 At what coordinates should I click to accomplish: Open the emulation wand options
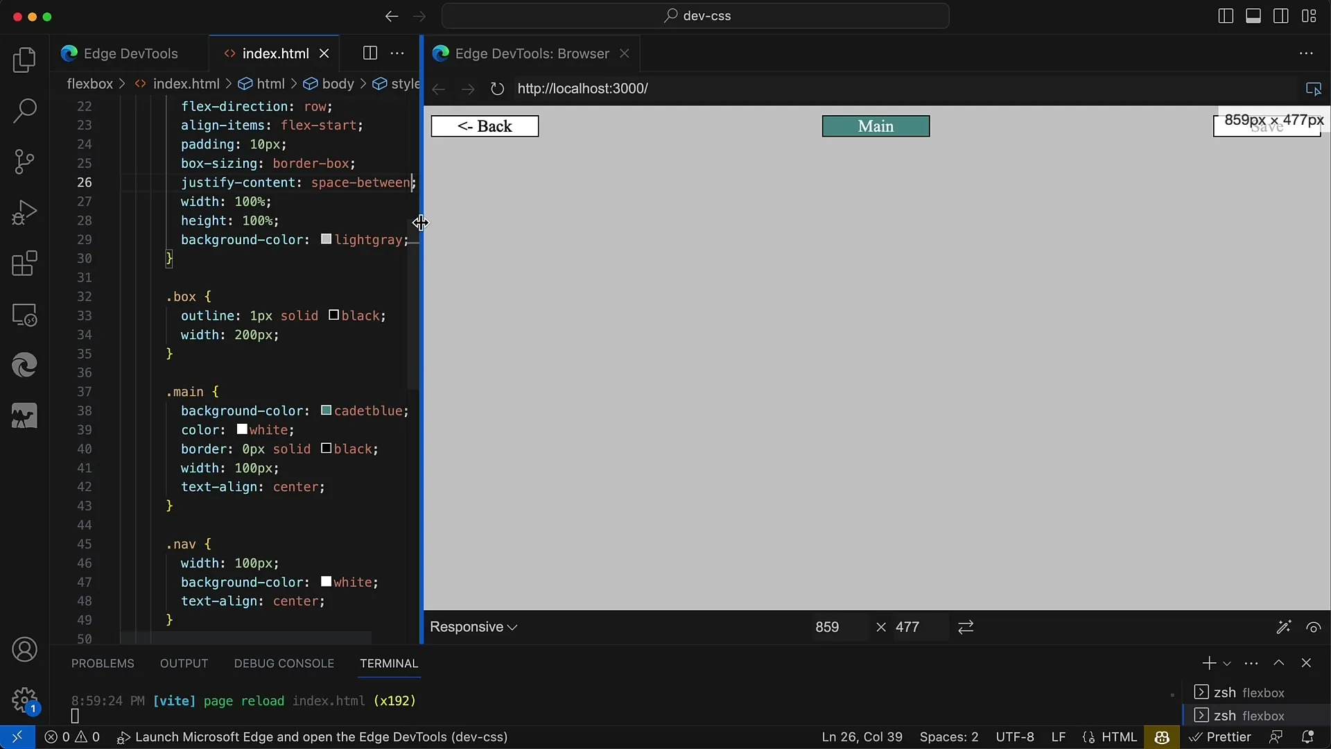coord(1283,627)
